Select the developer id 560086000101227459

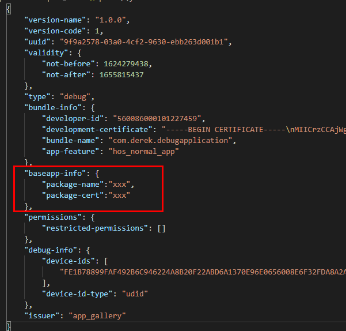click(x=157, y=119)
